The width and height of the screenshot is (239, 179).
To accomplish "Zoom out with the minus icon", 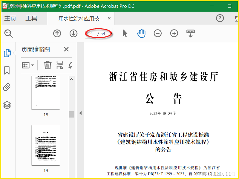I will (158, 33).
